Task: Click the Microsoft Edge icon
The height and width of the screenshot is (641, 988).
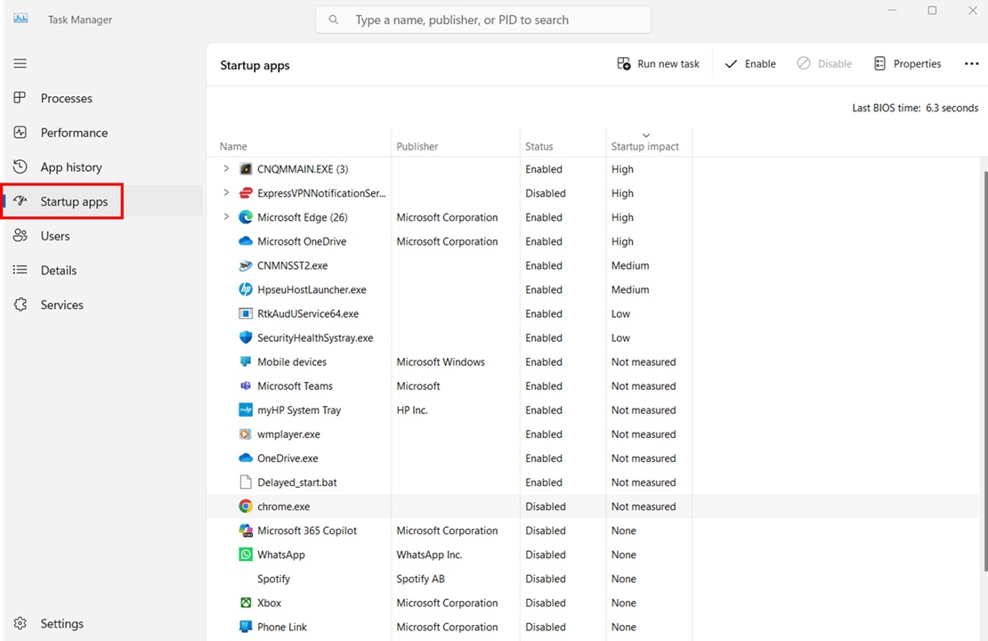Action: [x=246, y=217]
